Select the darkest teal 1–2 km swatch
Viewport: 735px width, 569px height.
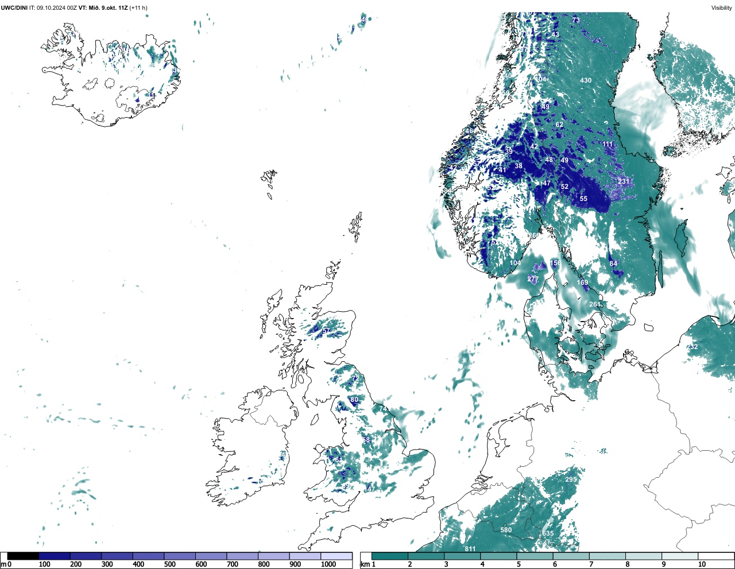(390, 556)
